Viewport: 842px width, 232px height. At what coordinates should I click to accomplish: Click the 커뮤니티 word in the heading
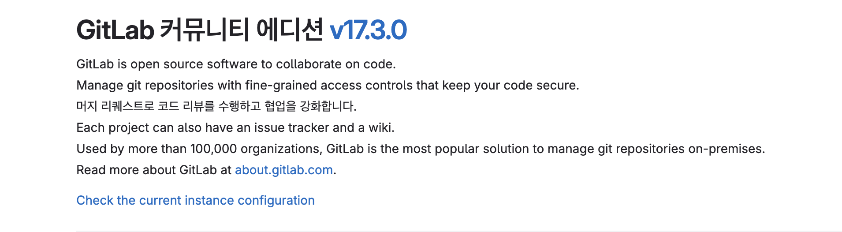coord(205,30)
